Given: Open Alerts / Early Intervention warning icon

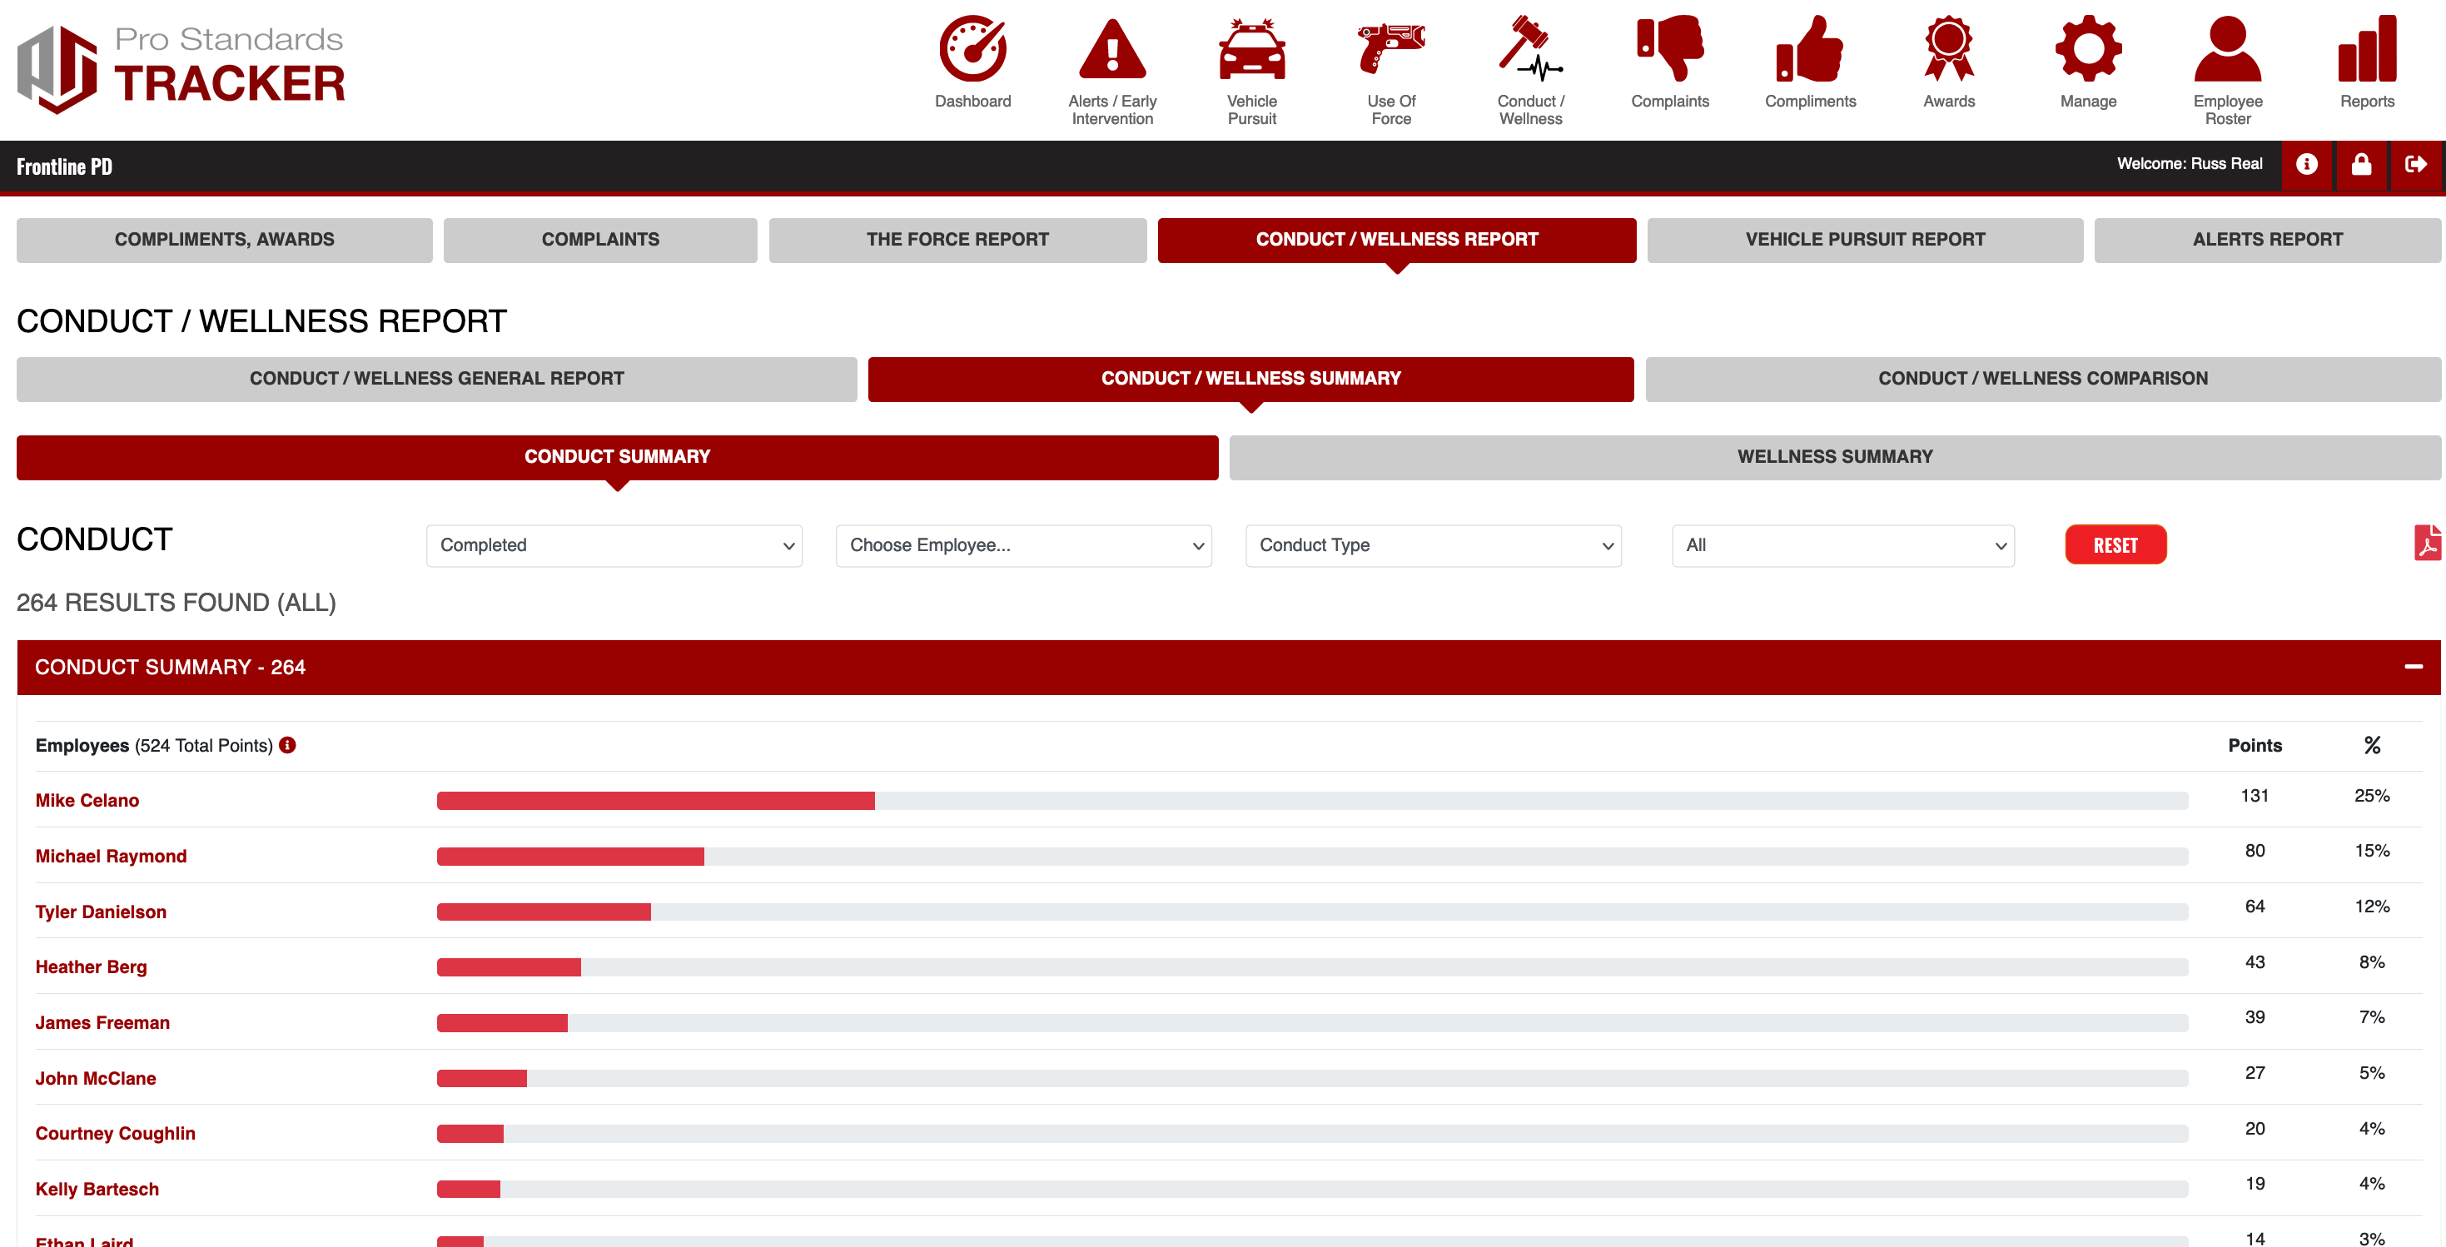Looking at the screenshot, I should [x=1112, y=49].
